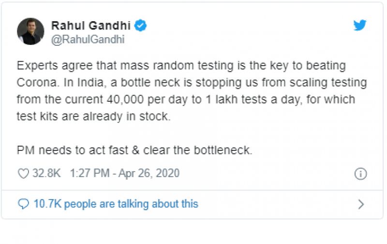Click the blue verified badge

point(141,26)
